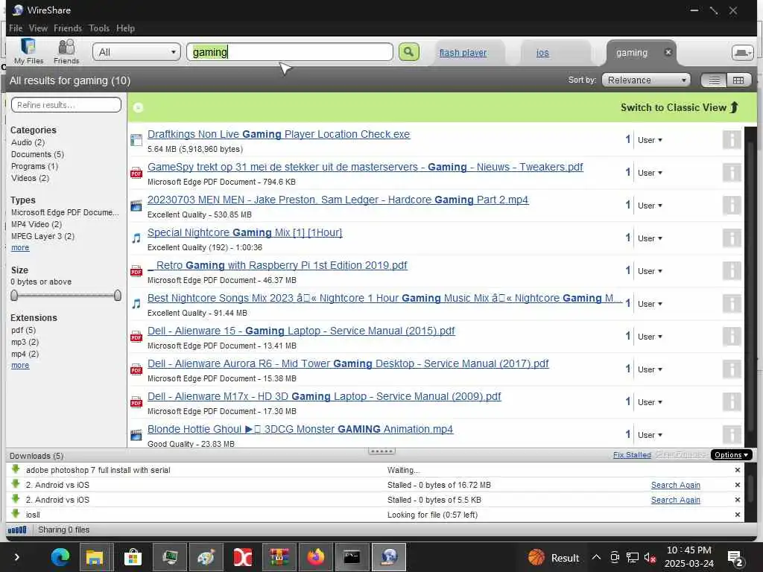
Task: Open Microsoft Store from taskbar
Action: (x=133, y=557)
